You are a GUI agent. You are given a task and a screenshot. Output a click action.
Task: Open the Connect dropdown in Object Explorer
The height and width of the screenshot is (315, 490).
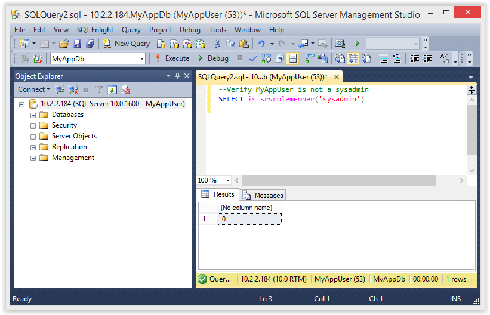pyautogui.click(x=34, y=89)
